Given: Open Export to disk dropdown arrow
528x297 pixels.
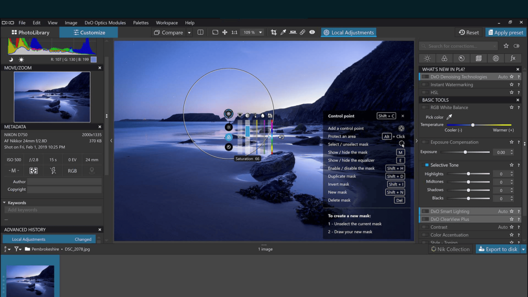Looking at the screenshot, I should pyautogui.click(x=523, y=249).
